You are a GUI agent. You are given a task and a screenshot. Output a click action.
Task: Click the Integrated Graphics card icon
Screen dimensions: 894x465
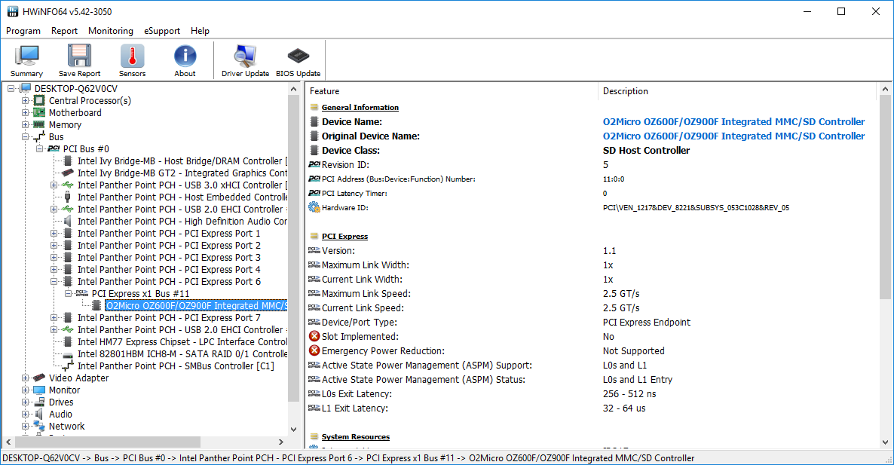[x=68, y=173]
